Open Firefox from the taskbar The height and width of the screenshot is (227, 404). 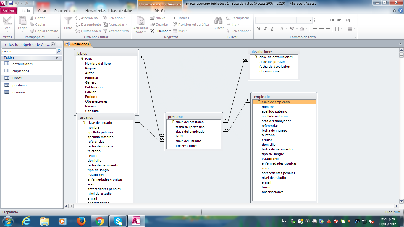coord(81,221)
